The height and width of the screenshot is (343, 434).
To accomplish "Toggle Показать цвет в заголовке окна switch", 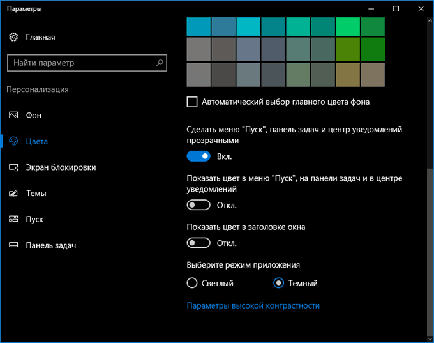I will coord(198,243).
